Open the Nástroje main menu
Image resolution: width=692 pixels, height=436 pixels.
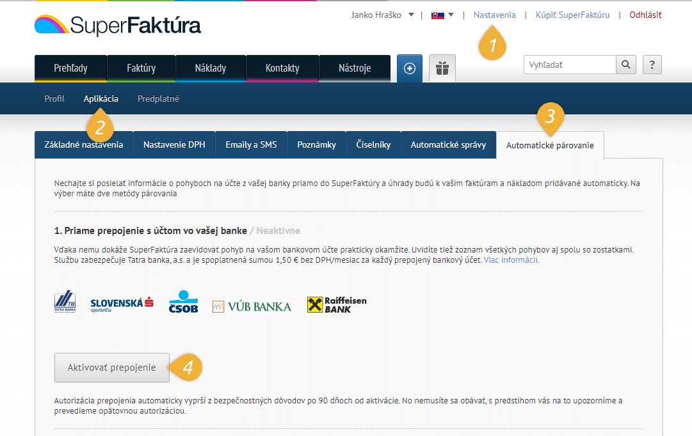[355, 68]
